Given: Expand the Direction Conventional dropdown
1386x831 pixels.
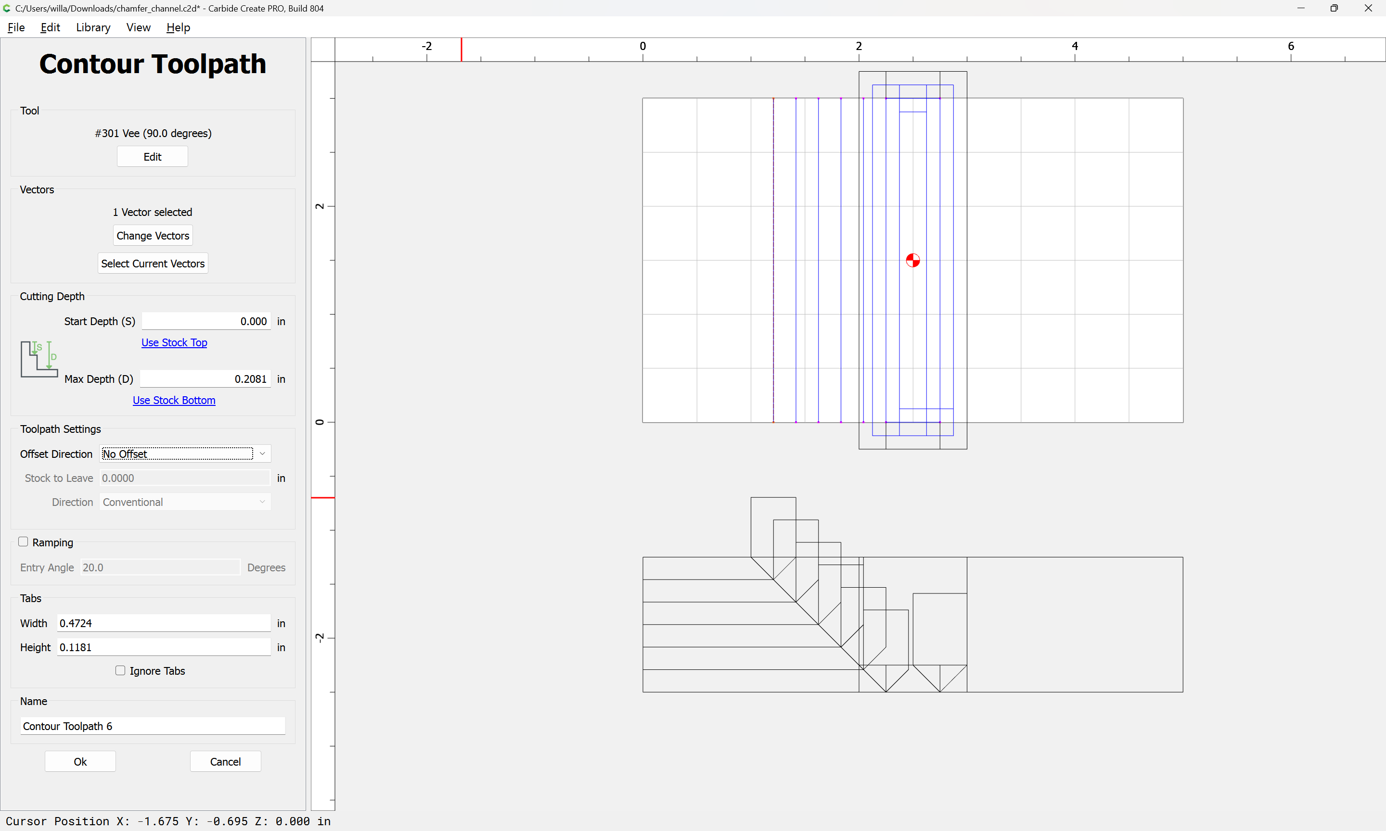Looking at the screenshot, I should [185, 502].
